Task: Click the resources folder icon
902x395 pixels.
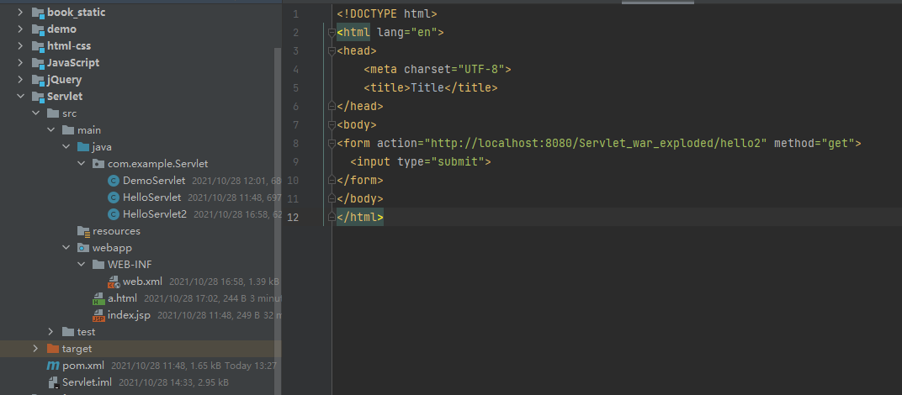Action: (83, 231)
